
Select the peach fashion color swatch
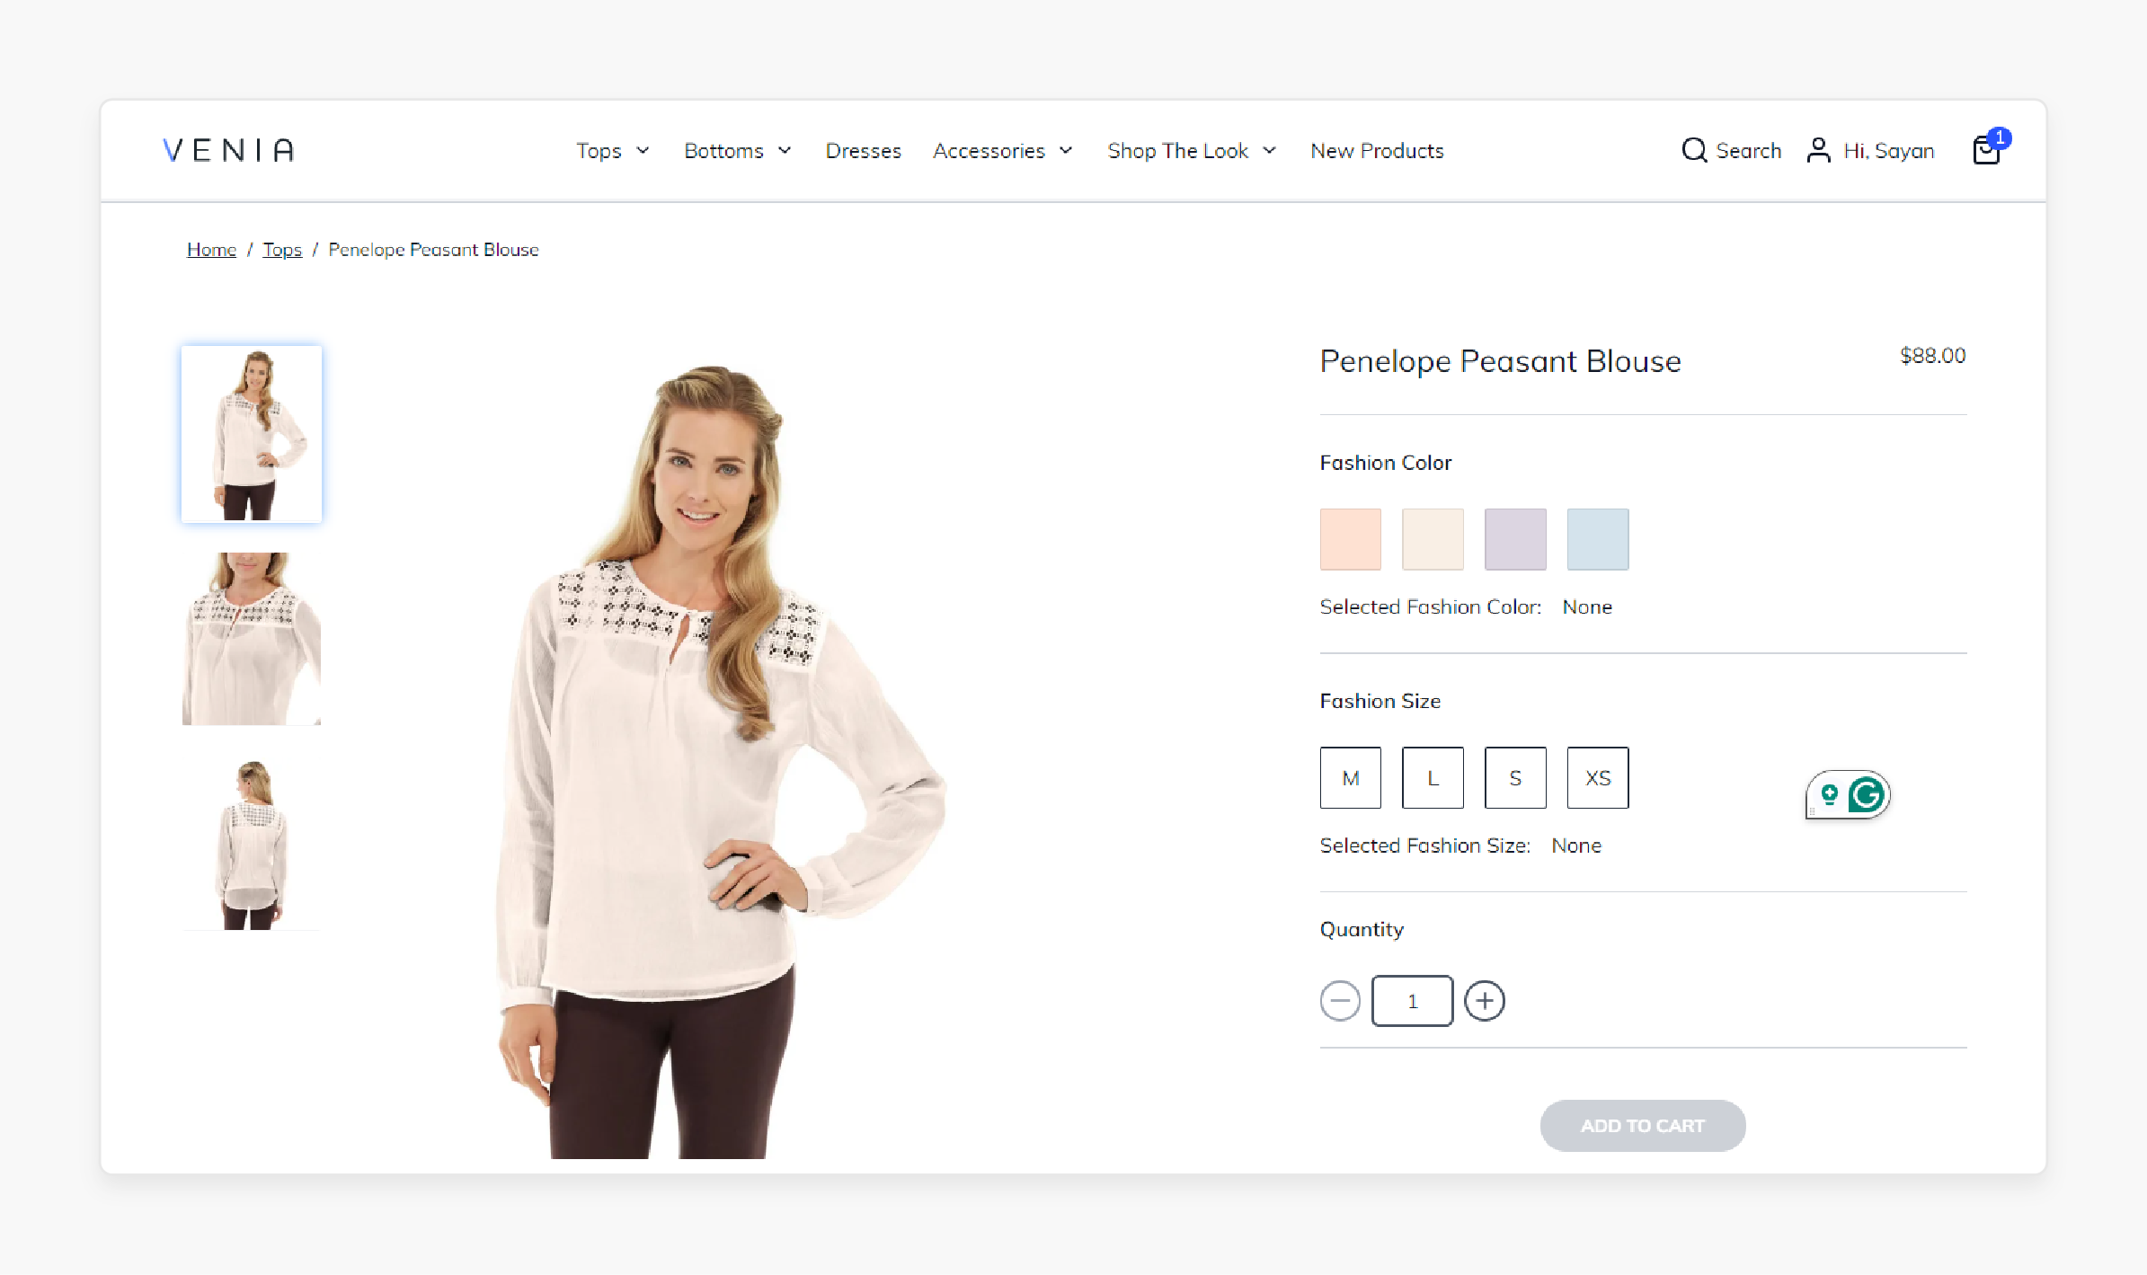tap(1351, 539)
